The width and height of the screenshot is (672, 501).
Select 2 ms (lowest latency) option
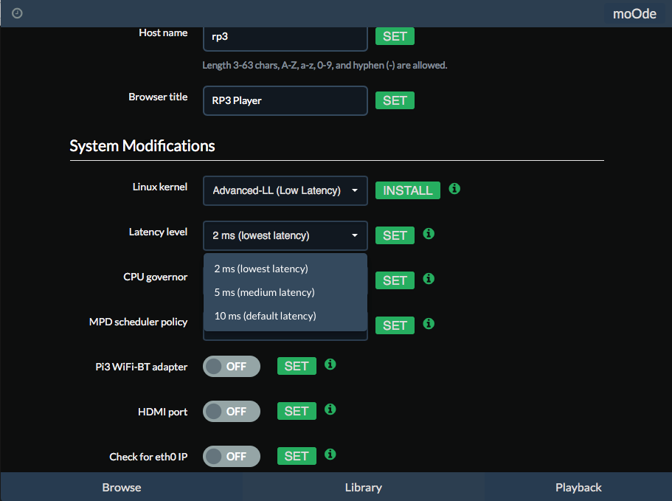[x=285, y=269]
